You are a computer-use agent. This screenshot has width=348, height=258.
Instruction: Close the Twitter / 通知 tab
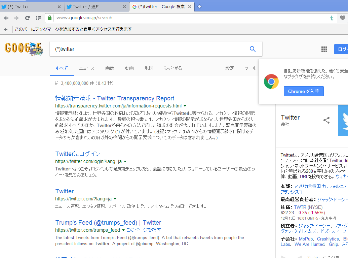click(124, 7)
